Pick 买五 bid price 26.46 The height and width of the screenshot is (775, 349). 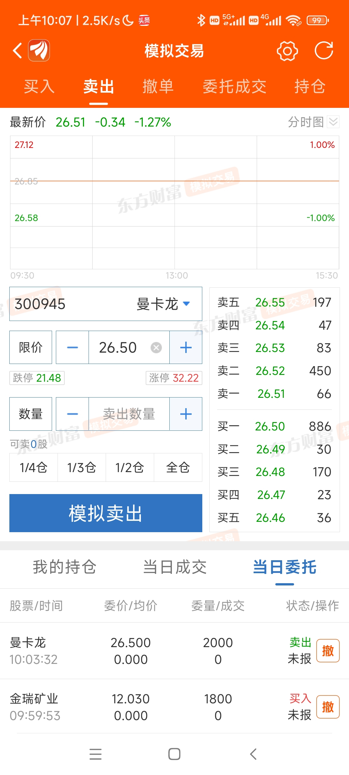[274, 518]
